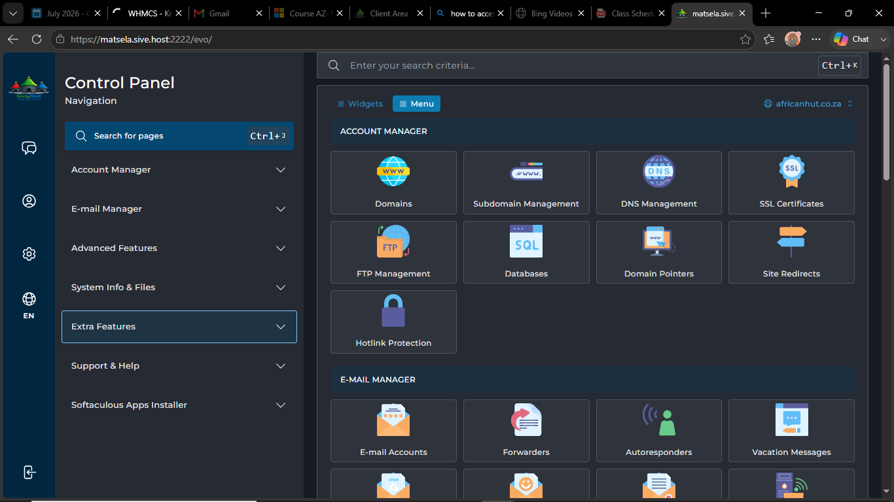Open Hotlink Protection
894x502 pixels.
(x=393, y=322)
